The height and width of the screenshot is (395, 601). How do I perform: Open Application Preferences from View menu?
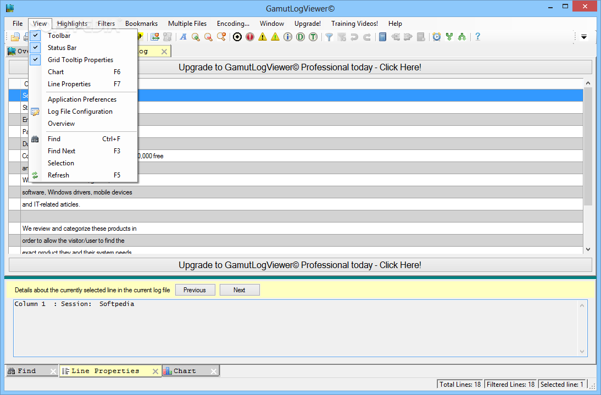tap(83, 99)
